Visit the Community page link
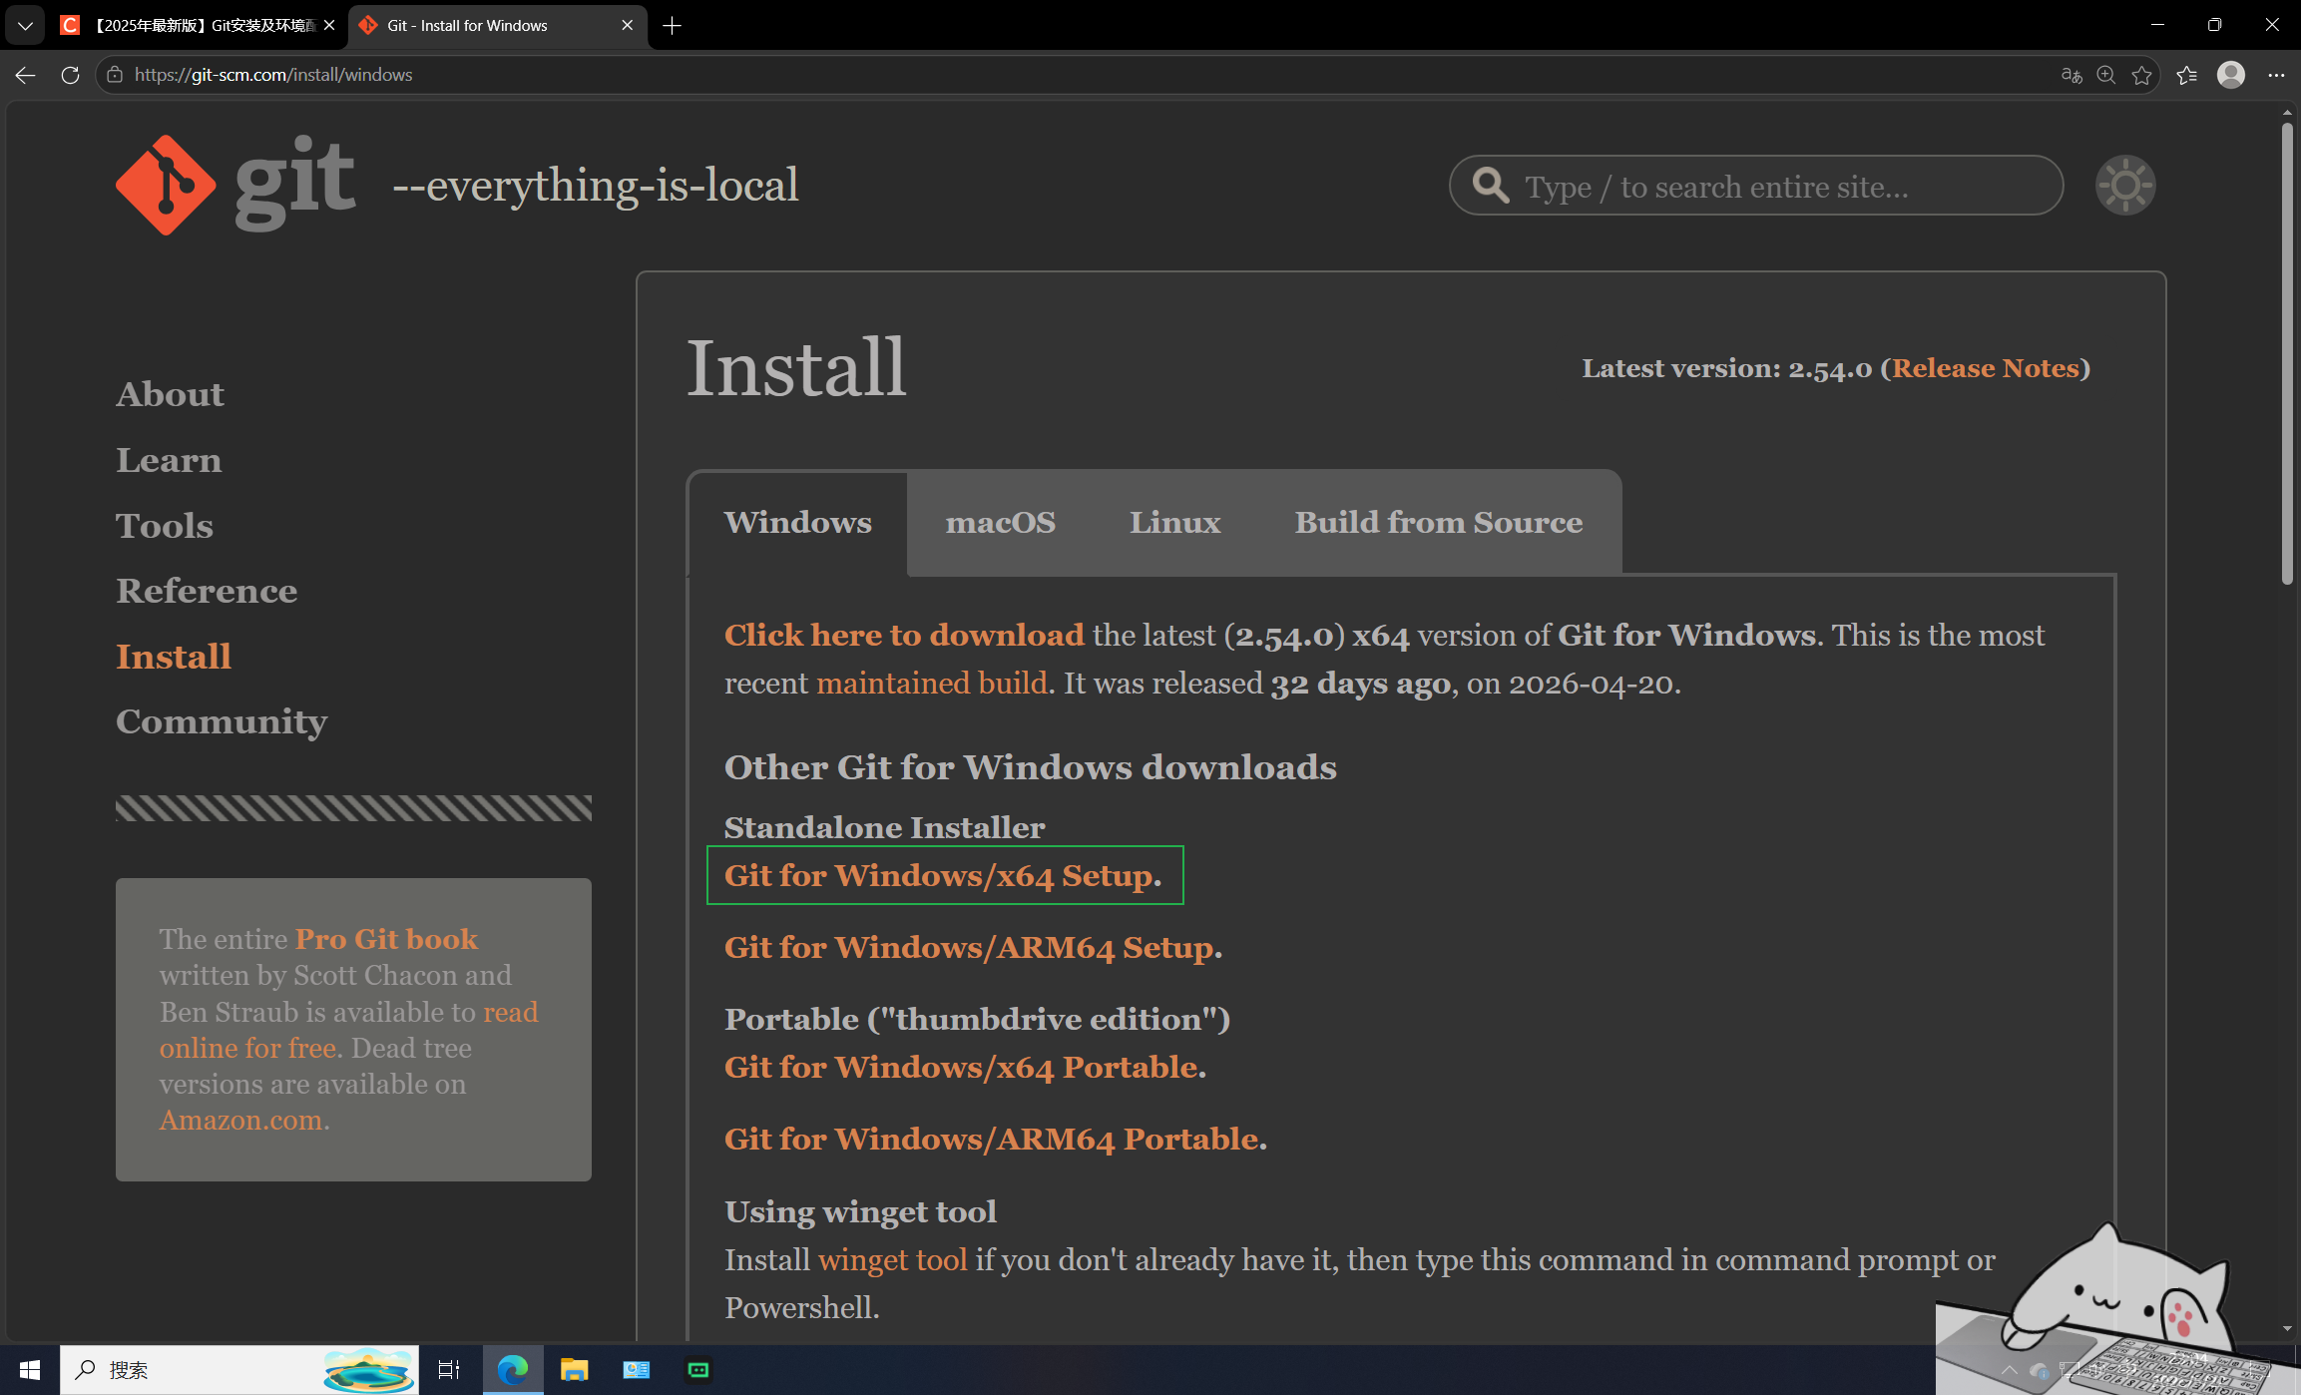2301x1395 pixels. (x=222, y=721)
